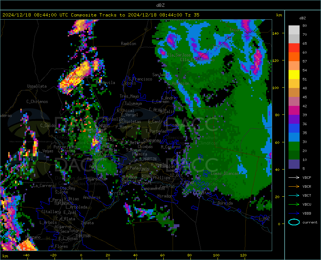Click the 'Divisadero' map label
Screen dimensions: 321x260
174,125
